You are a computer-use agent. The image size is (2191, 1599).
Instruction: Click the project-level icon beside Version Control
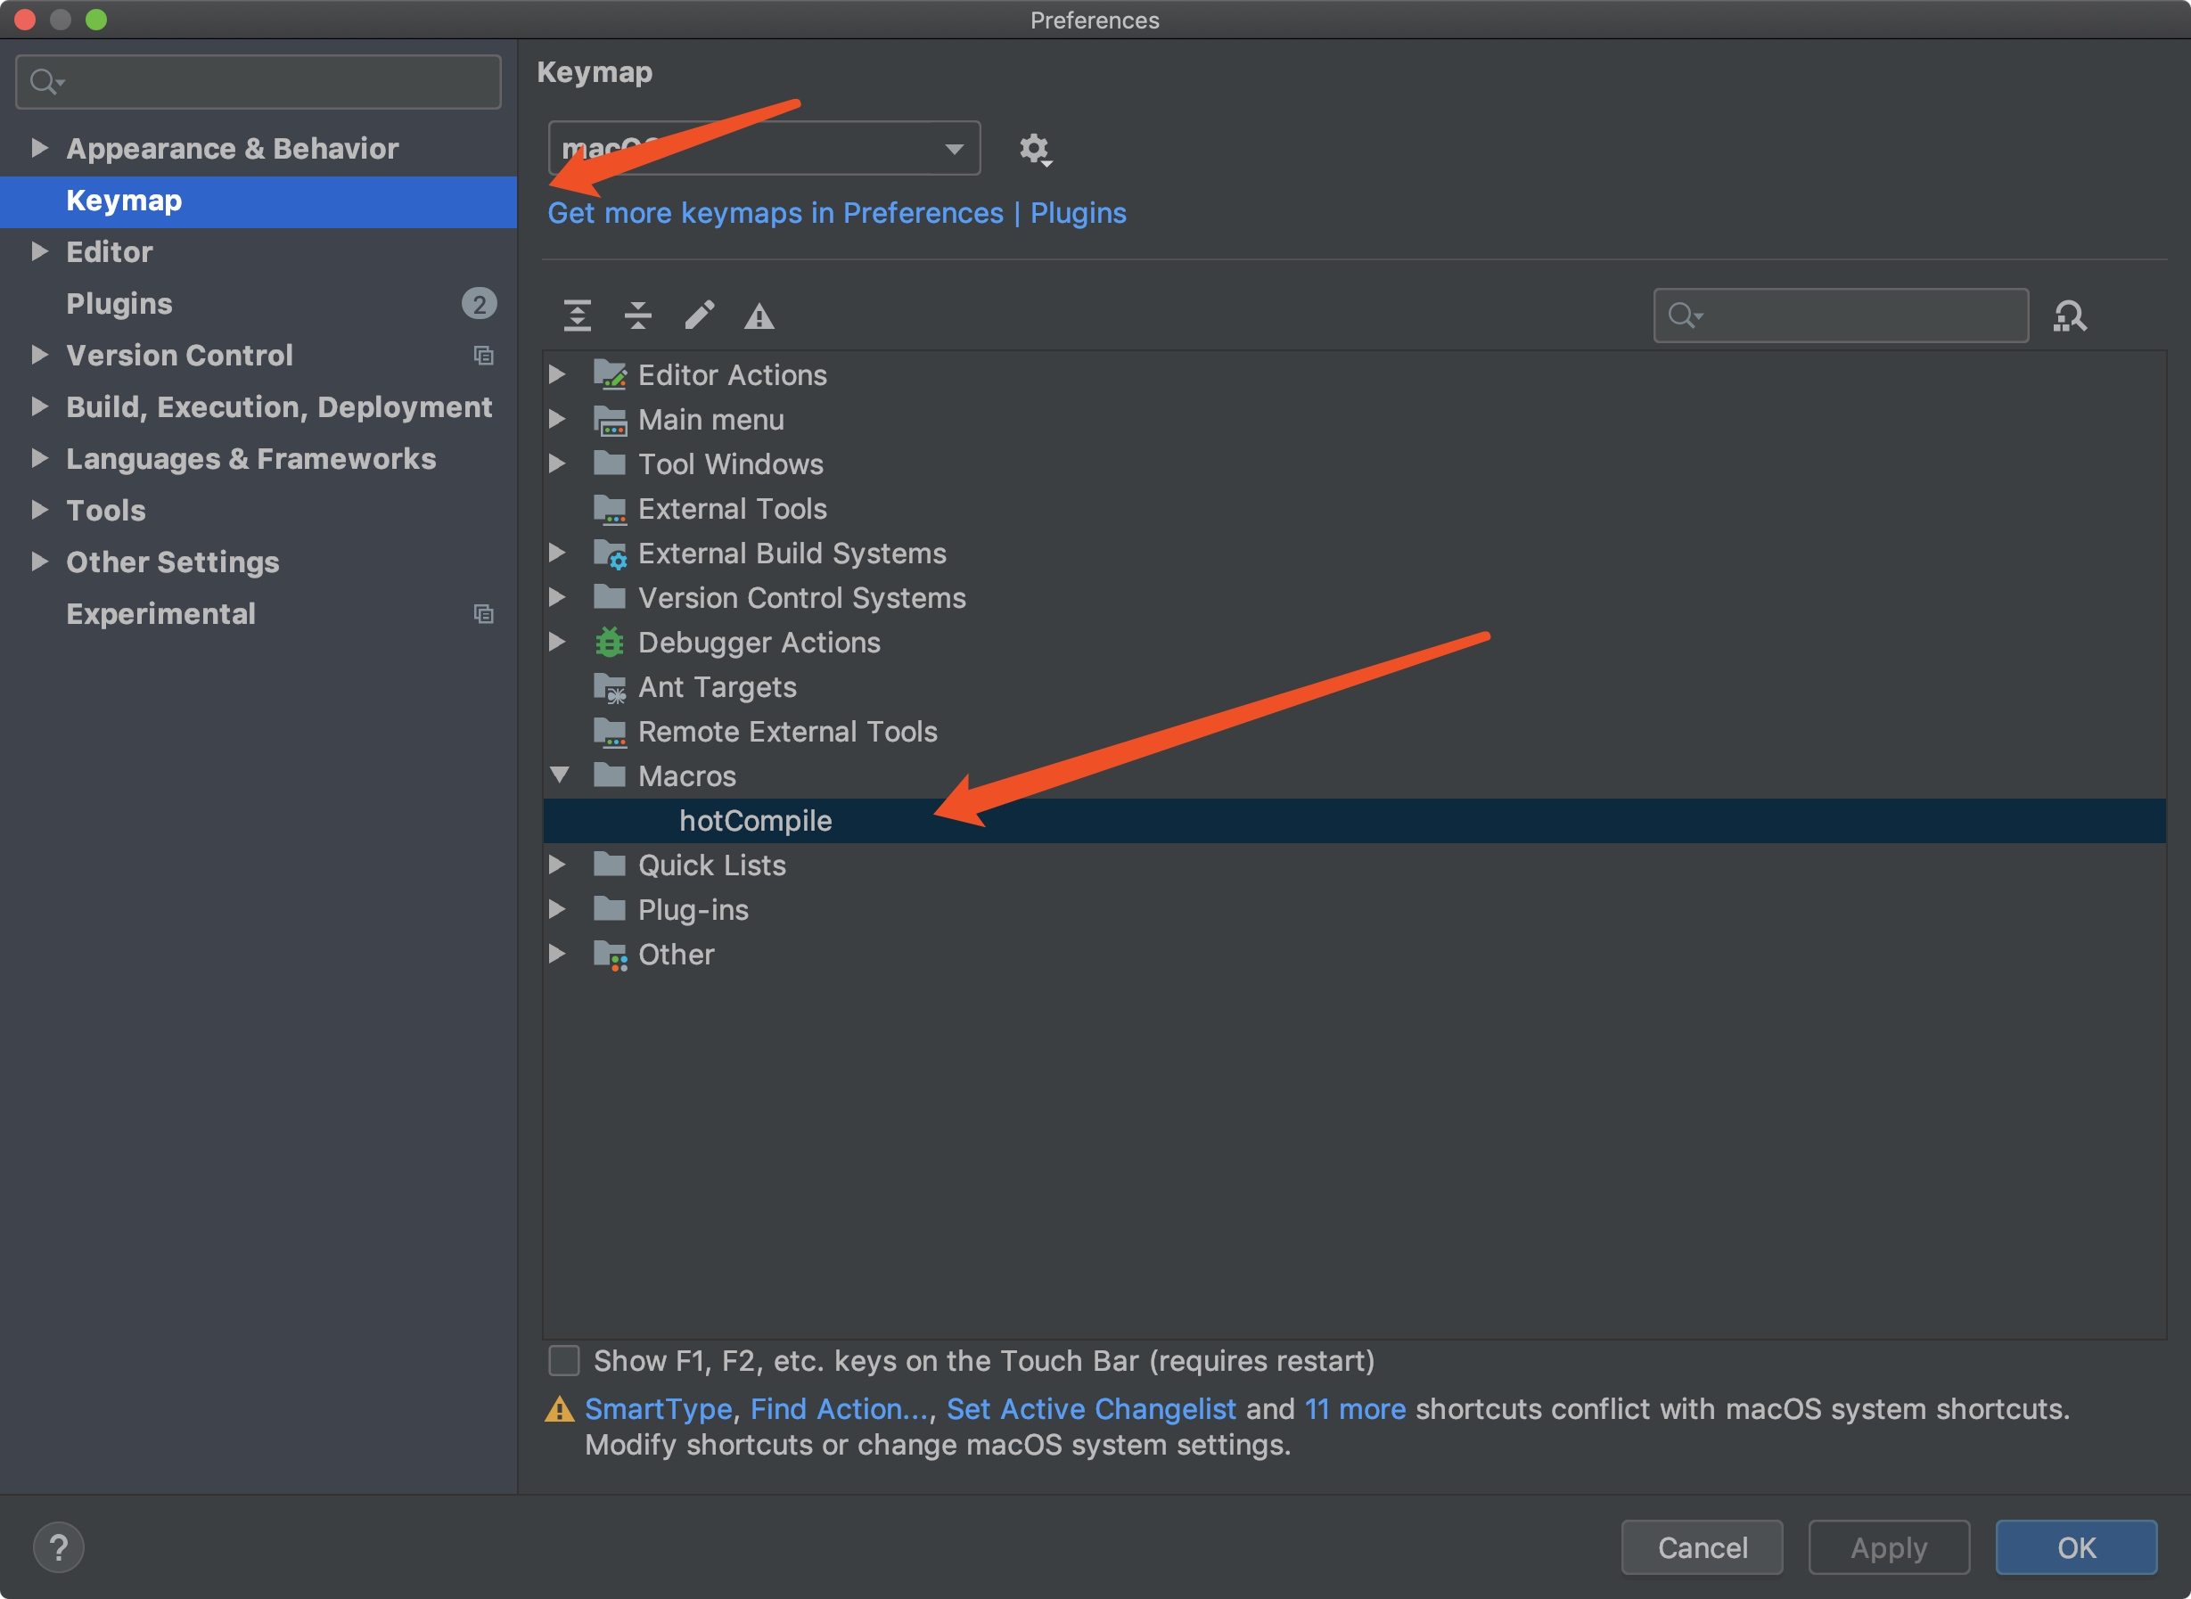click(x=483, y=356)
